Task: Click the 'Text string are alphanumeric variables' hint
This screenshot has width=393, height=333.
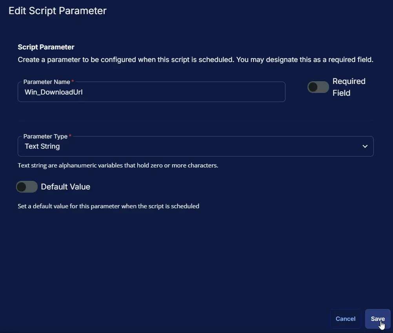Action: coord(118,166)
